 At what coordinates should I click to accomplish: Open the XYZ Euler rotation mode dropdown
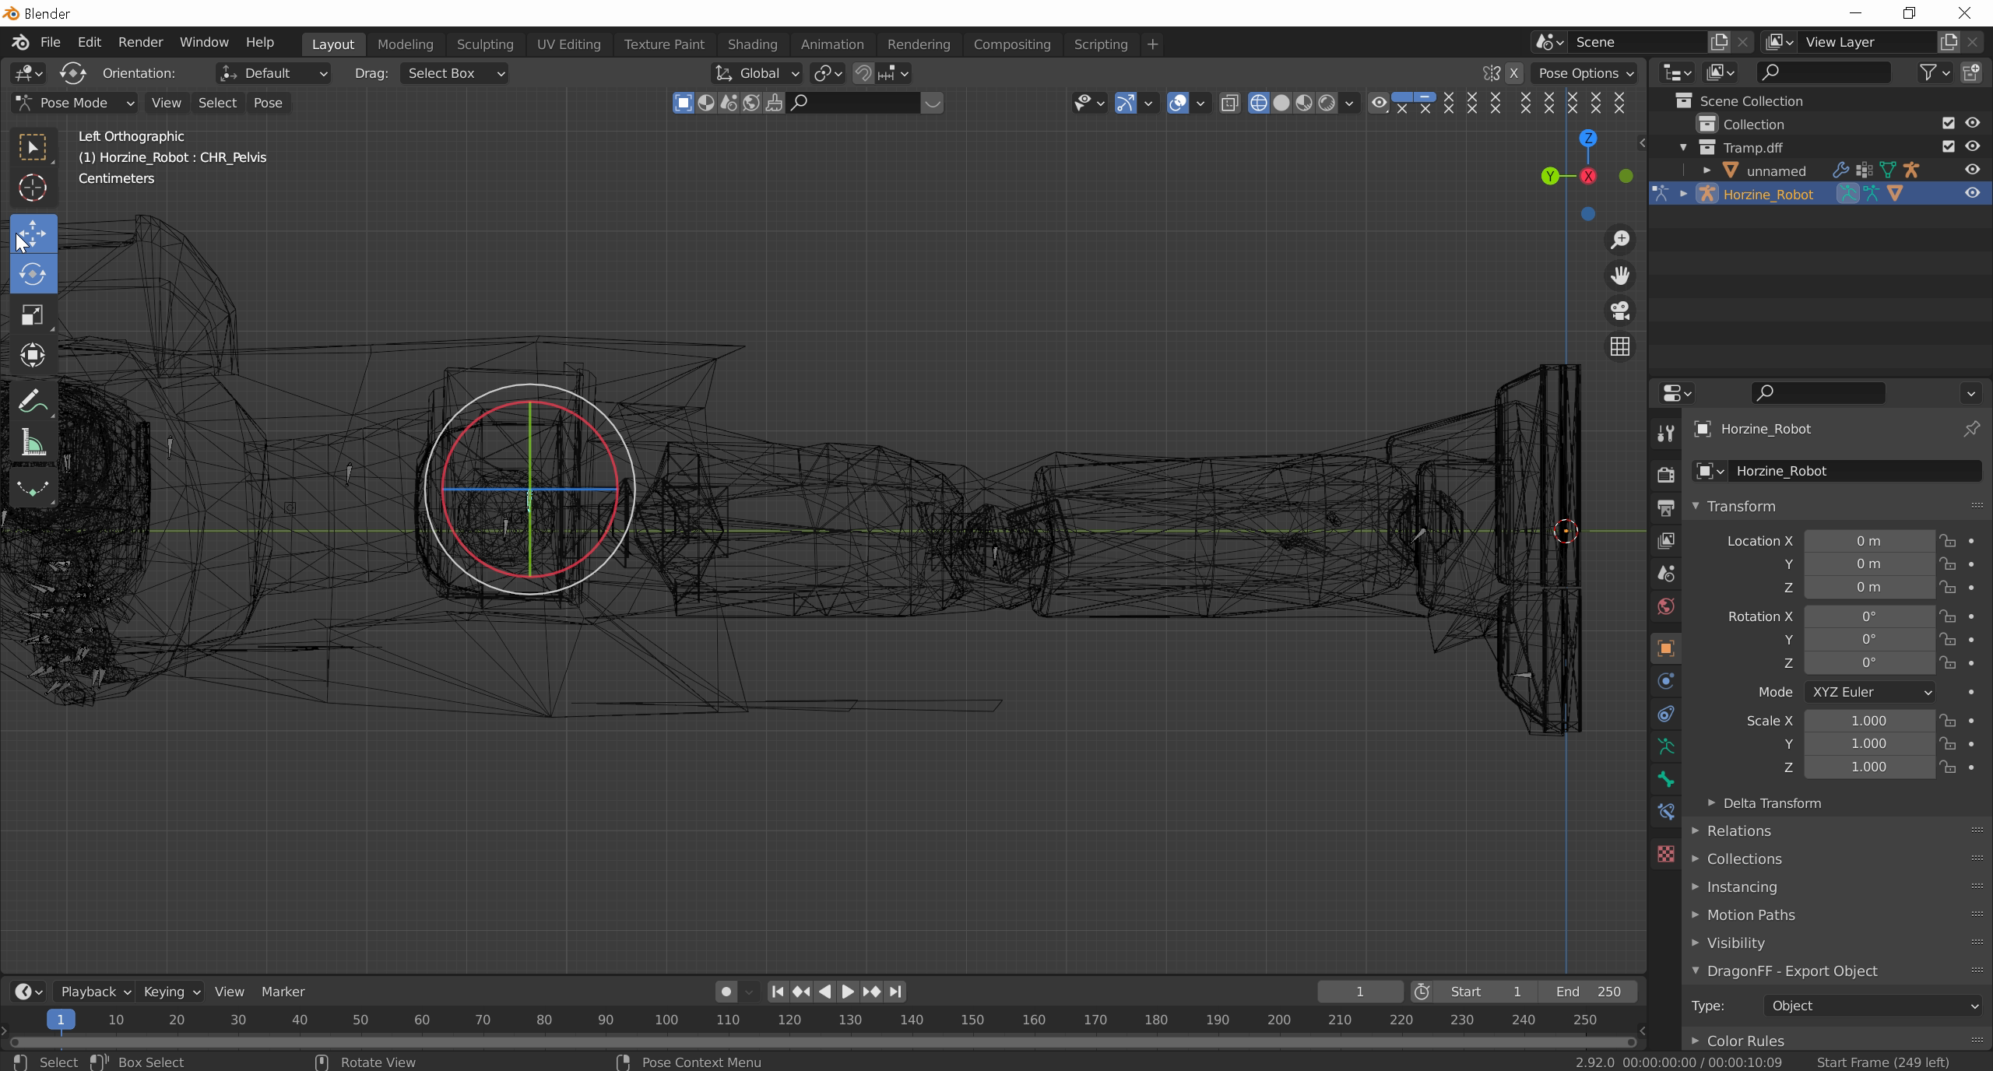click(x=1871, y=692)
